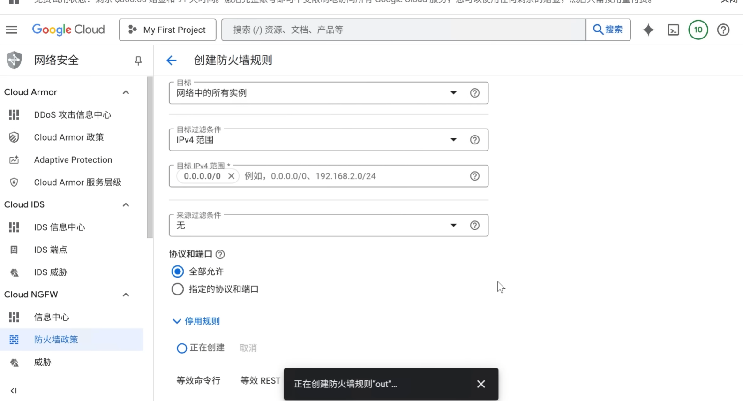This screenshot has height=401, width=743.
Task: Open the 目标 dropdown
Action: pyautogui.click(x=328, y=93)
